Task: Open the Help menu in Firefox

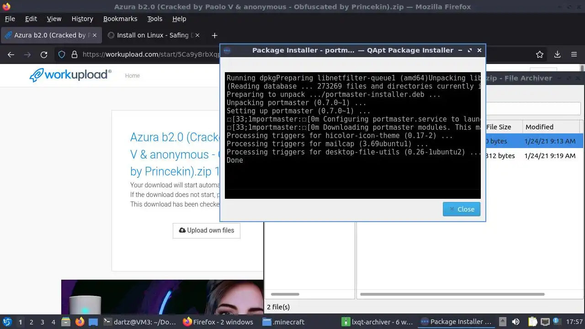Action: pyautogui.click(x=179, y=19)
